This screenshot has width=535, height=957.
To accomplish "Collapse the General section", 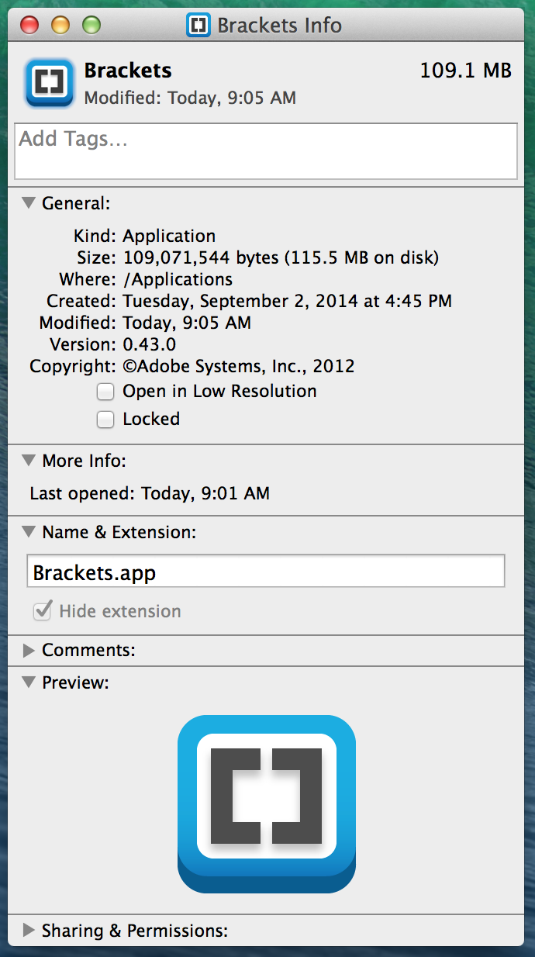I will click(29, 202).
